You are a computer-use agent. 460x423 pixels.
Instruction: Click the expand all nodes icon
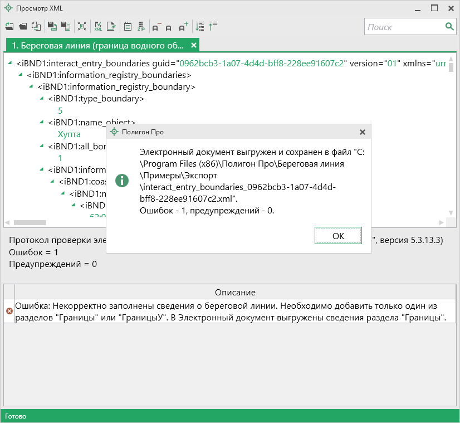[x=200, y=26]
